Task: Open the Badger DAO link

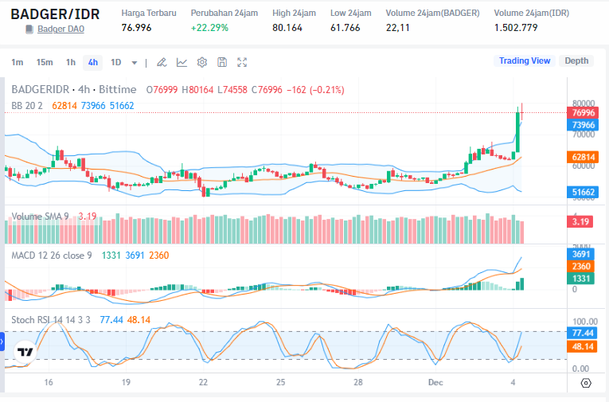Action: [x=61, y=29]
